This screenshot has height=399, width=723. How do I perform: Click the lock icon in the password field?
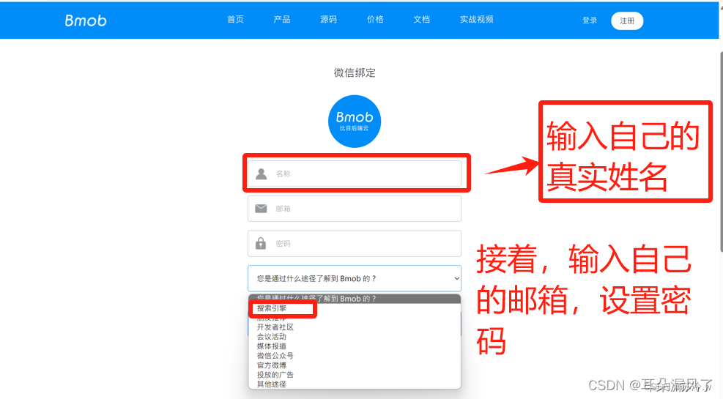[261, 243]
